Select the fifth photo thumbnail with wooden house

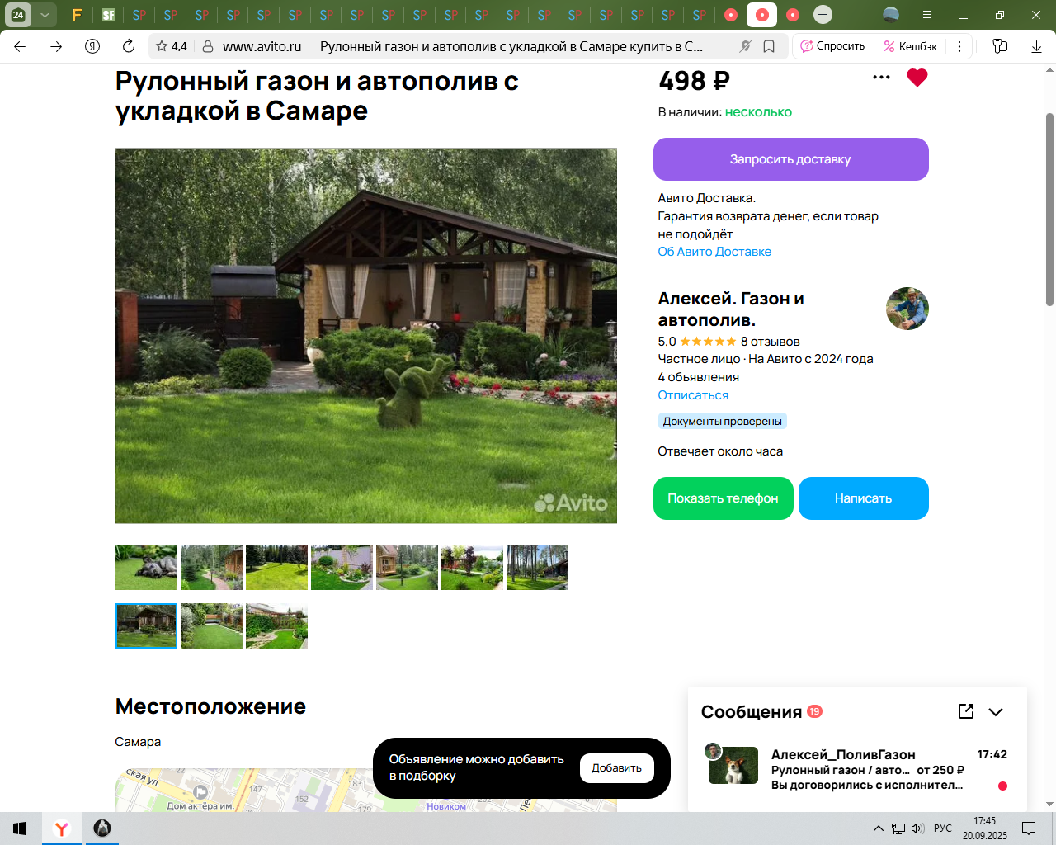pyautogui.click(x=407, y=567)
